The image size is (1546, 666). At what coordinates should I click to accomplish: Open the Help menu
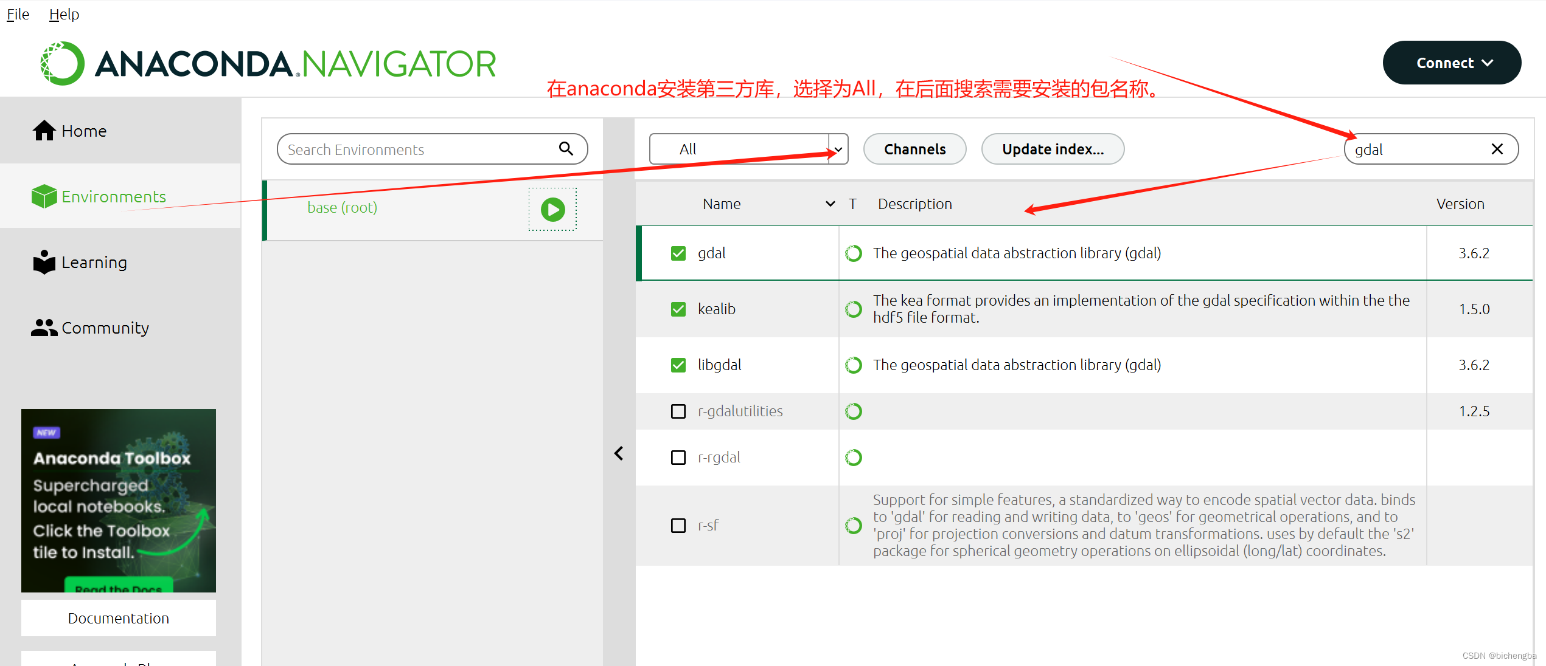click(x=64, y=14)
